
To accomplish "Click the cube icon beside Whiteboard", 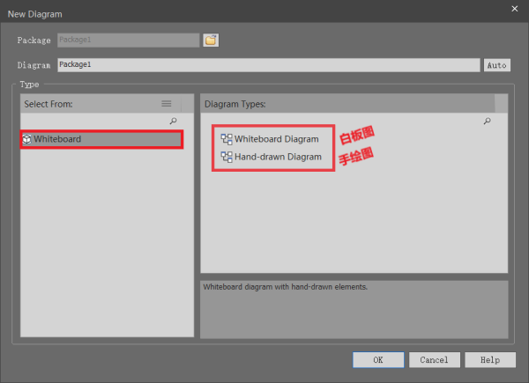I will [x=27, y=139].
